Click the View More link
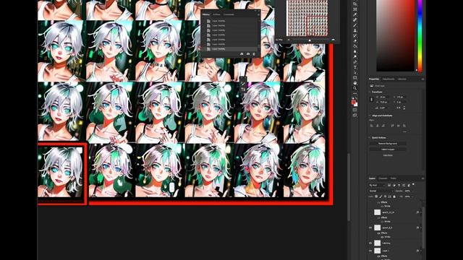This screenshot has width=463, height=260. click(x=388, y=155)
